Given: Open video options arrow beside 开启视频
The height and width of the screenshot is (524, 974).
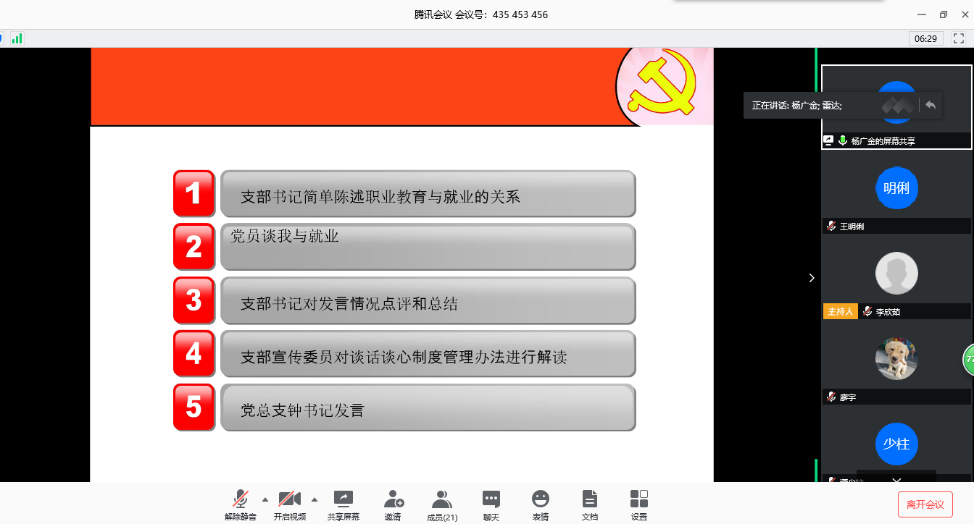Looking at the screenshot, I should [x=315, y=499].
